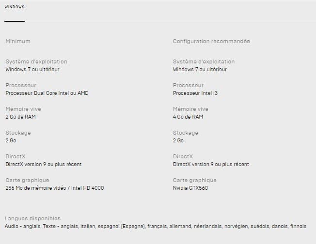Click the Minimum heading
The height and width of the screenshot is (244, 316).
click(18, 41)
